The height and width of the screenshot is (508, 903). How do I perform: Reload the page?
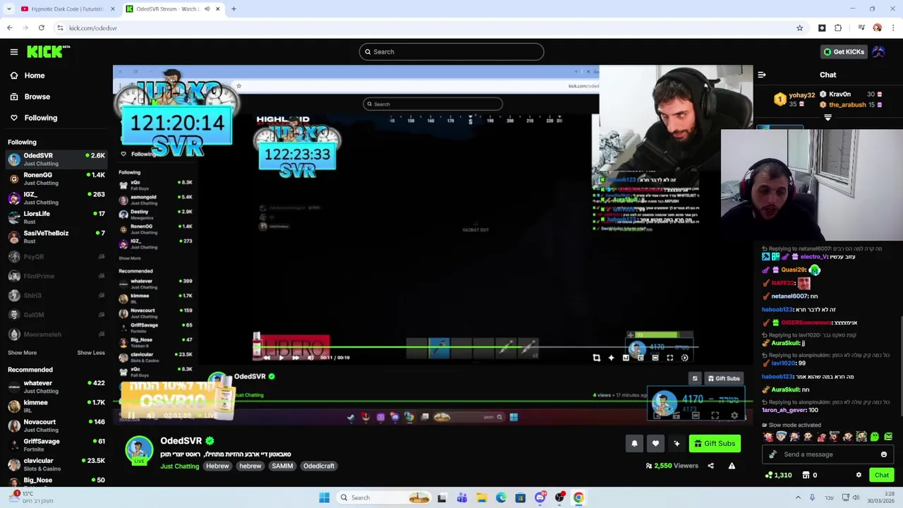coord(42,28)
